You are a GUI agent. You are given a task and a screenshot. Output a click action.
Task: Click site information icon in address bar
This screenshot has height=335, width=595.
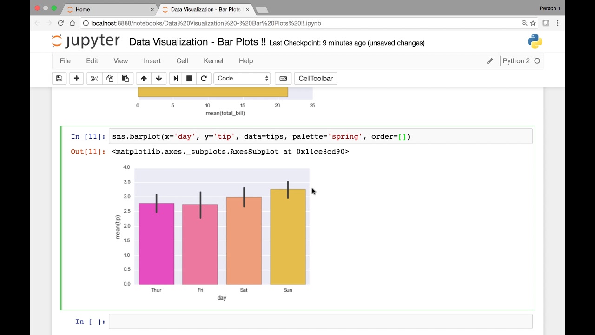[x=86, y=23]
